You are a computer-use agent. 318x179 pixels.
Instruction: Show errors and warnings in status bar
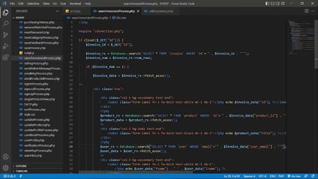[x=9, y=176]
